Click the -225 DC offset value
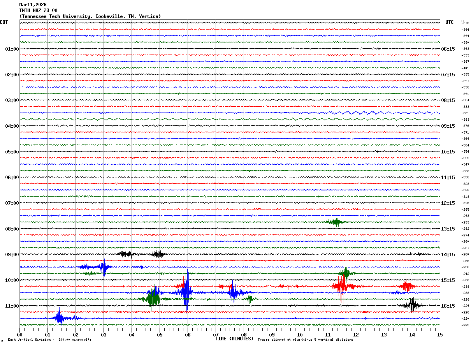Image resolution: width=471 pixels, height=345 pixels. point(465,325)
